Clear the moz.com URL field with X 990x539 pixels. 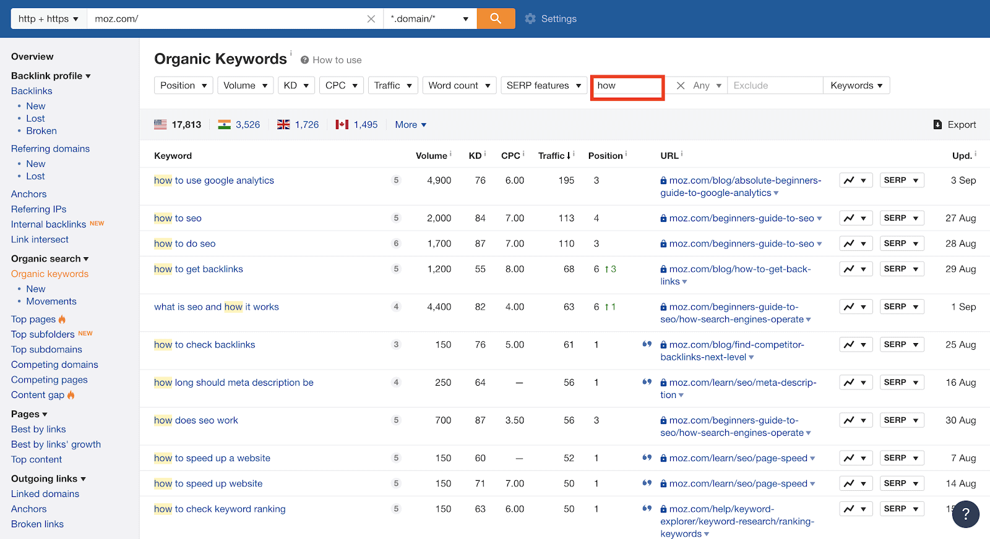(x=371, y=19)
